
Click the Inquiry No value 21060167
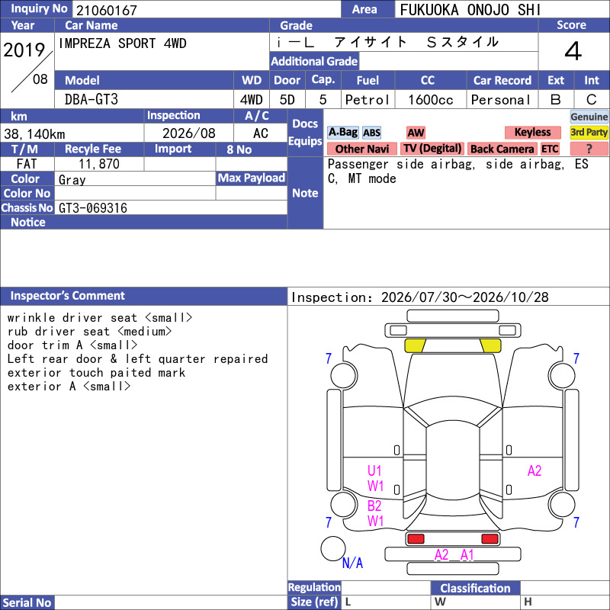[107, 10]
